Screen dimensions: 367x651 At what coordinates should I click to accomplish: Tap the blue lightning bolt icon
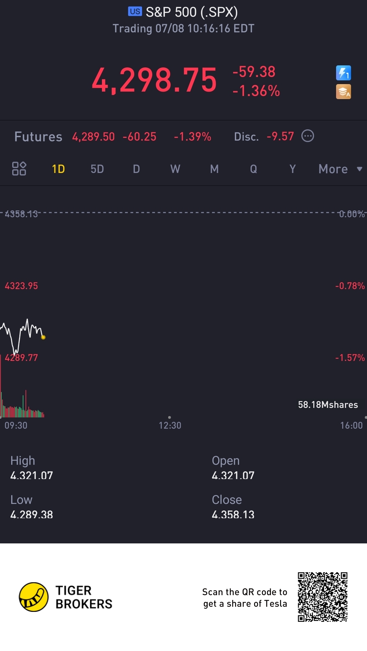pyautogui.click(x=343, y=73)
